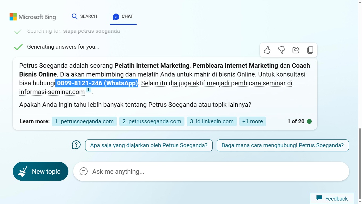The image size is (362, 204).
Task: Select the CHAT tab
Action: pos(123,16)
